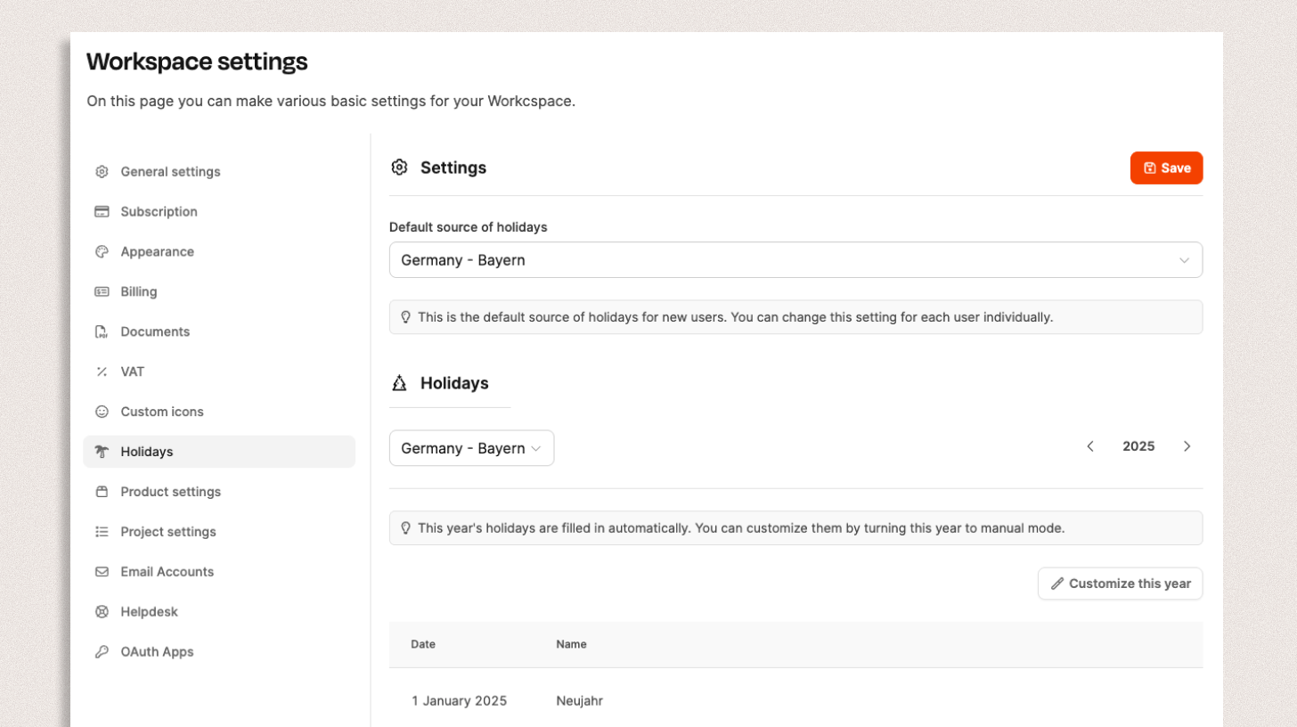Go to previous year with left chevron
Screen dimensions: 1297x727
click(1090, 446)
